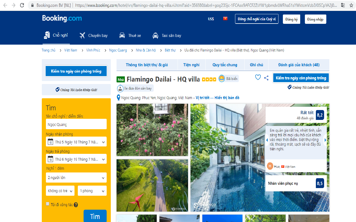Go to the Việt Nam breadcrumb link

tap(71, 50)
